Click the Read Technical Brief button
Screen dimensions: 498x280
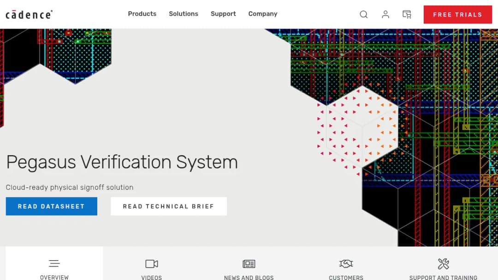pyautogui.click(x=169, y=206)
